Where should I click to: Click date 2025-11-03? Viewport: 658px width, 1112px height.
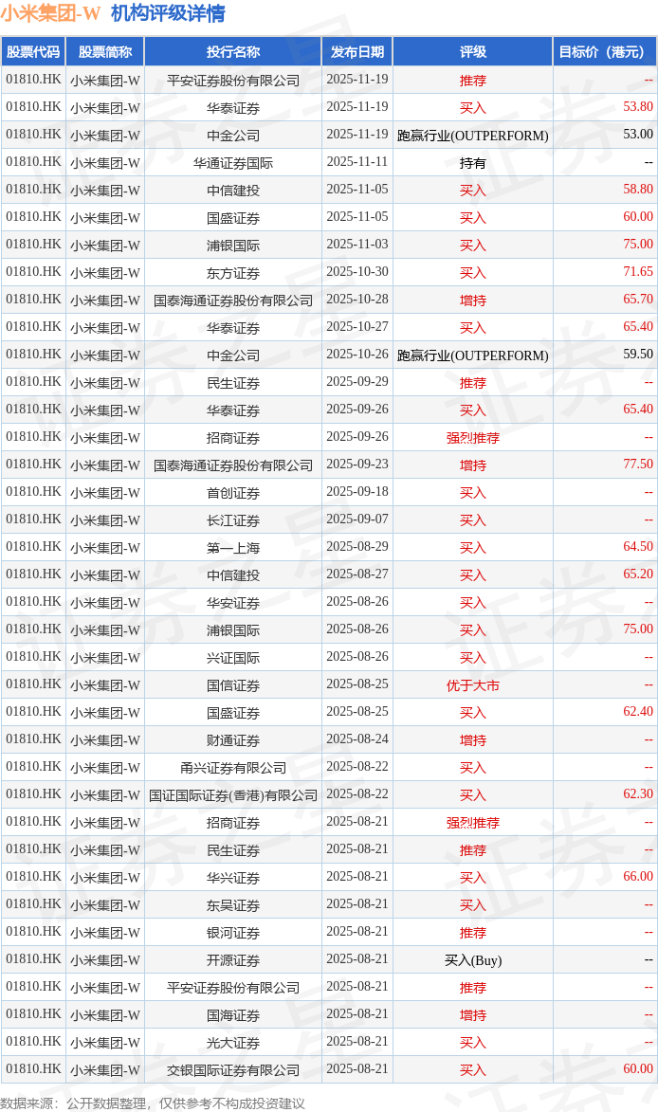(357, 245)
